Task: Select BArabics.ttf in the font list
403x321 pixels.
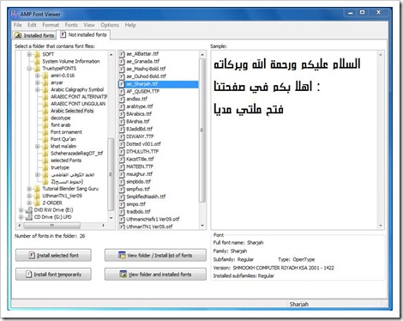Action: click(139, 114)
